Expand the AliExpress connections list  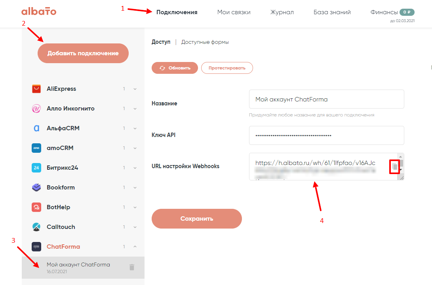coord(135,89)
